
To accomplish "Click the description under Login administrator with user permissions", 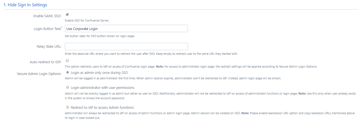I will click(210, 96).
